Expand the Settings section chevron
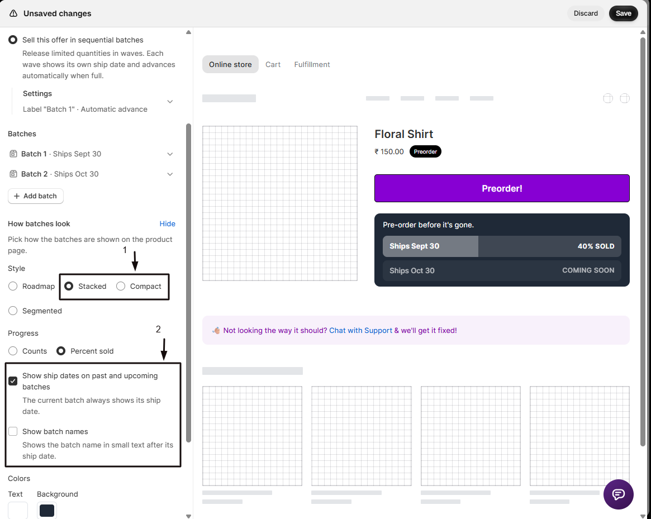The height and width of the screenshot is (519, 651). (170, 102)
